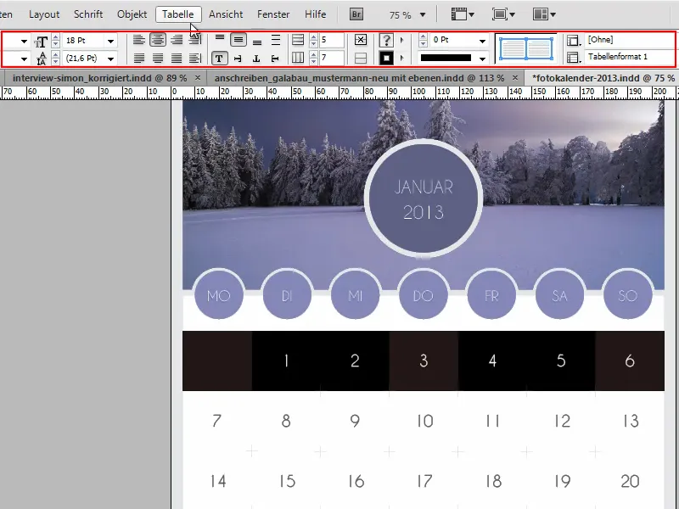Rotate cell text 90 degrees
Image resolution: width=679 pixels, height=509 pixels.
[x=238, y=58]
